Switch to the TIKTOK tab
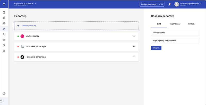Viewport: 206px width, 105px height. pos(191,24)
